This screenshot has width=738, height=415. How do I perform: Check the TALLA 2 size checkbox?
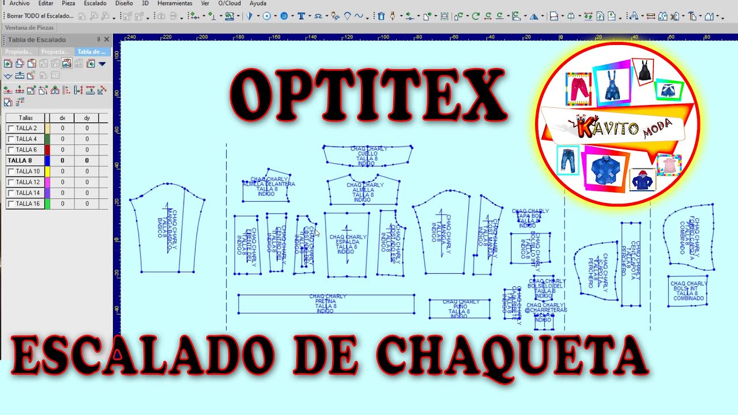[x=10, y=128]
